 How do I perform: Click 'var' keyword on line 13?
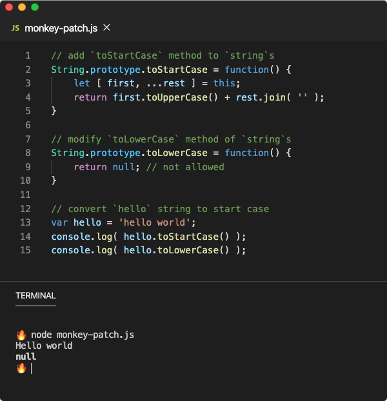59,222
